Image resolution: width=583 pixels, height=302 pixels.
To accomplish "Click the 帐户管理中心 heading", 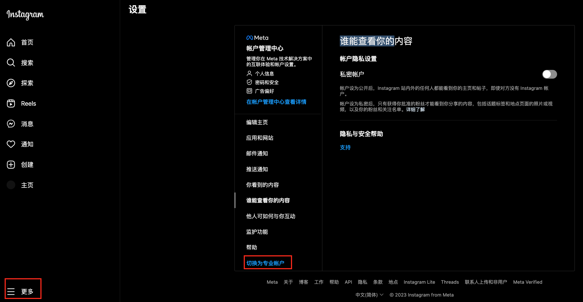I will (x=265, y=49).
